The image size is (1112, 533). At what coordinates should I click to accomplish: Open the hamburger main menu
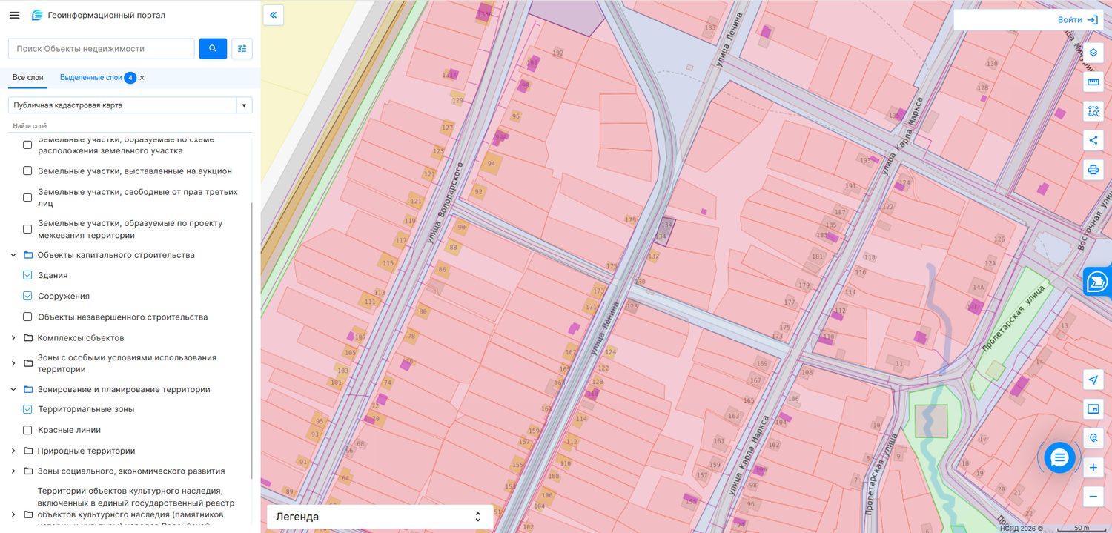tap(14, 15)
